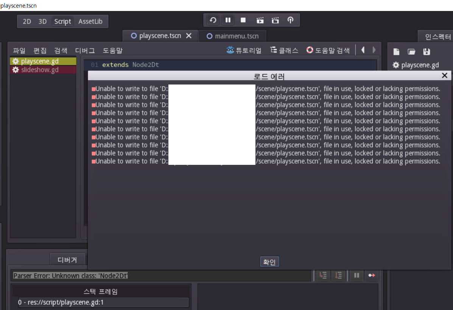Switch to mainmenu.tscn scene tab
This screenshot has height=310, width=453.
tap(233, 36)
